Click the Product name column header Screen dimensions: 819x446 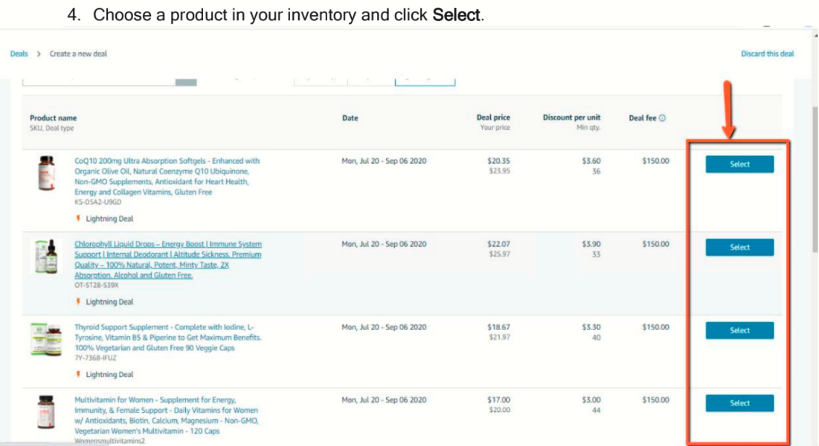[53, 118]
